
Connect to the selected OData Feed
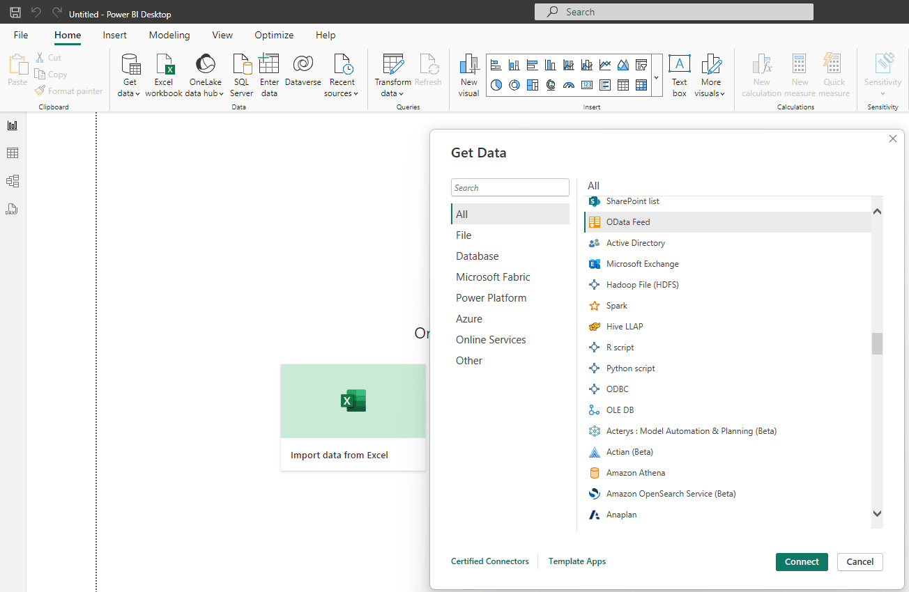click(x=802, y=561)
